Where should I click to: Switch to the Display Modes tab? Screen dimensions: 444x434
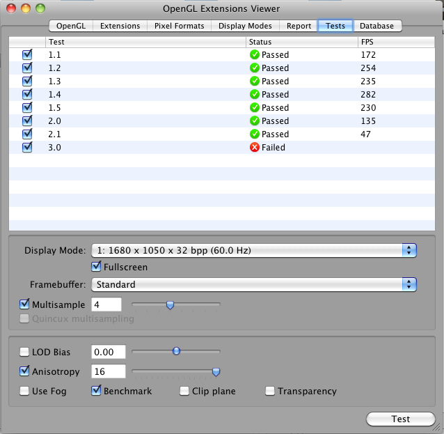245,26
